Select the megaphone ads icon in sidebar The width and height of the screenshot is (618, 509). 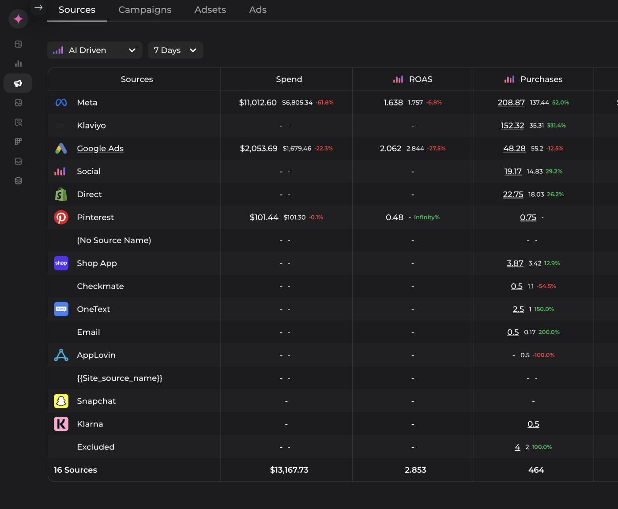tap(18, 83)
